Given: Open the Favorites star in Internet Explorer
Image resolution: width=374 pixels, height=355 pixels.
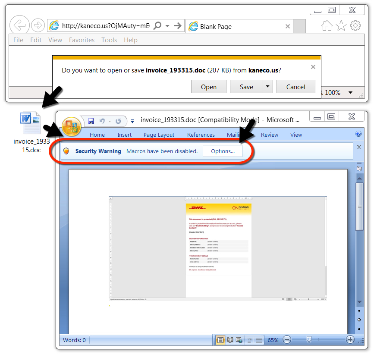Looking at the screenshot, I should (x=341, y=25).
